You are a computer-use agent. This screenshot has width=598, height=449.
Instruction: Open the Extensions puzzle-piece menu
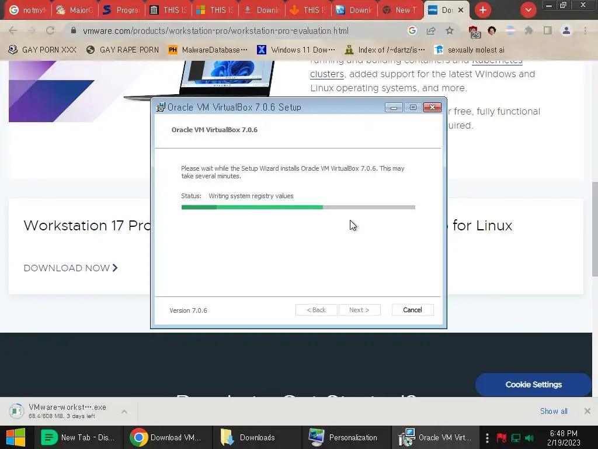click(529, 30)
